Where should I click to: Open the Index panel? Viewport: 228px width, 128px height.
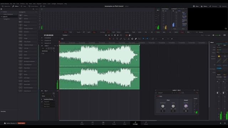(x=24, y=6)
